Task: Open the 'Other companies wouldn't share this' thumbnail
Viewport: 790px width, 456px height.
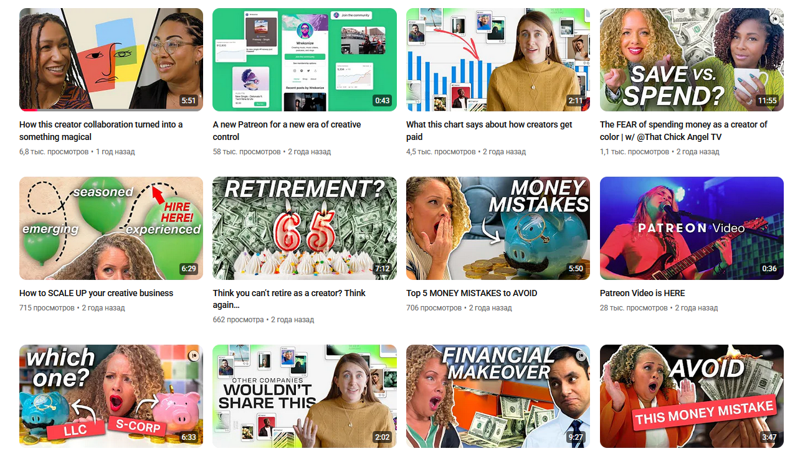Action: tap(305, 396)
